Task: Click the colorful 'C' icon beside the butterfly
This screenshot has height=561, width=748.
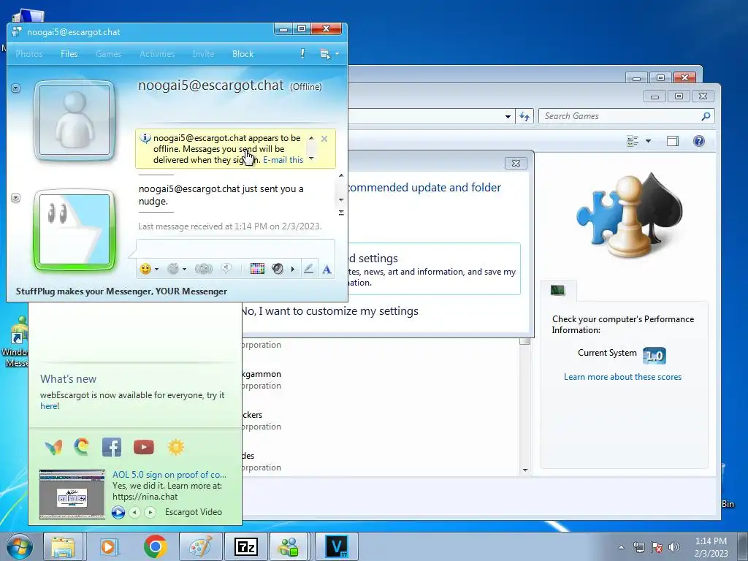Action: click(82, 446)
